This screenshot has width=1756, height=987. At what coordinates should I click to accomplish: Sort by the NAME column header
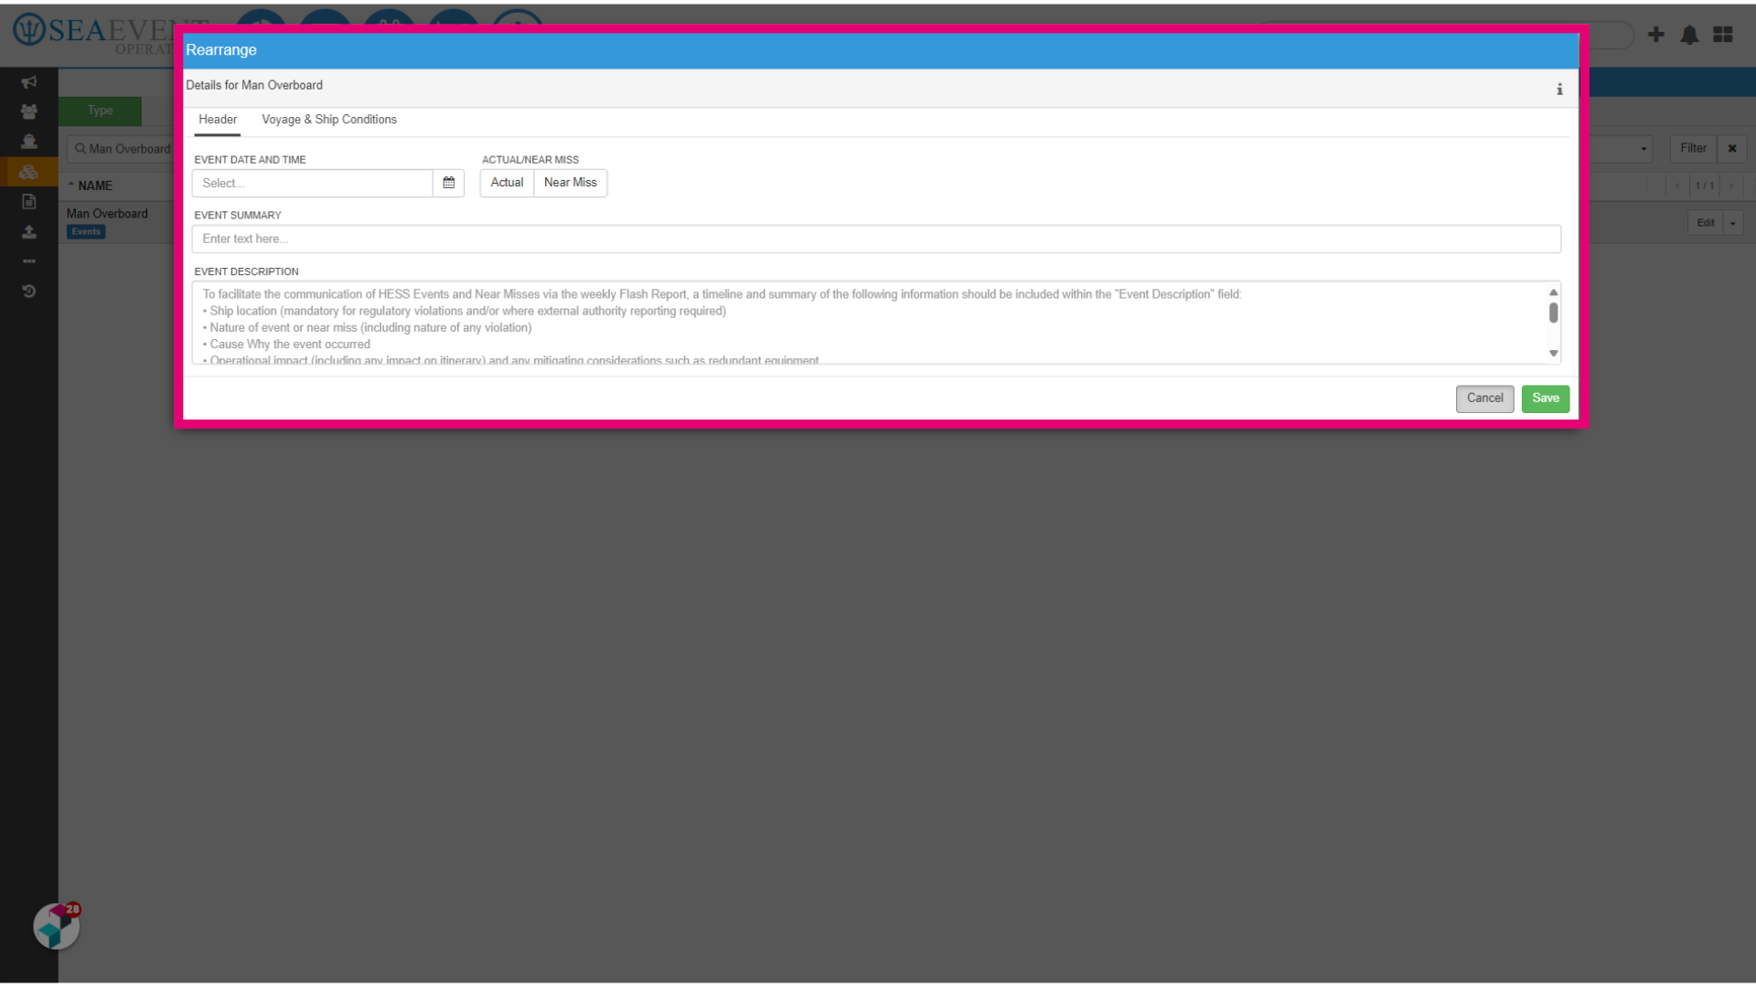point(94,186)
